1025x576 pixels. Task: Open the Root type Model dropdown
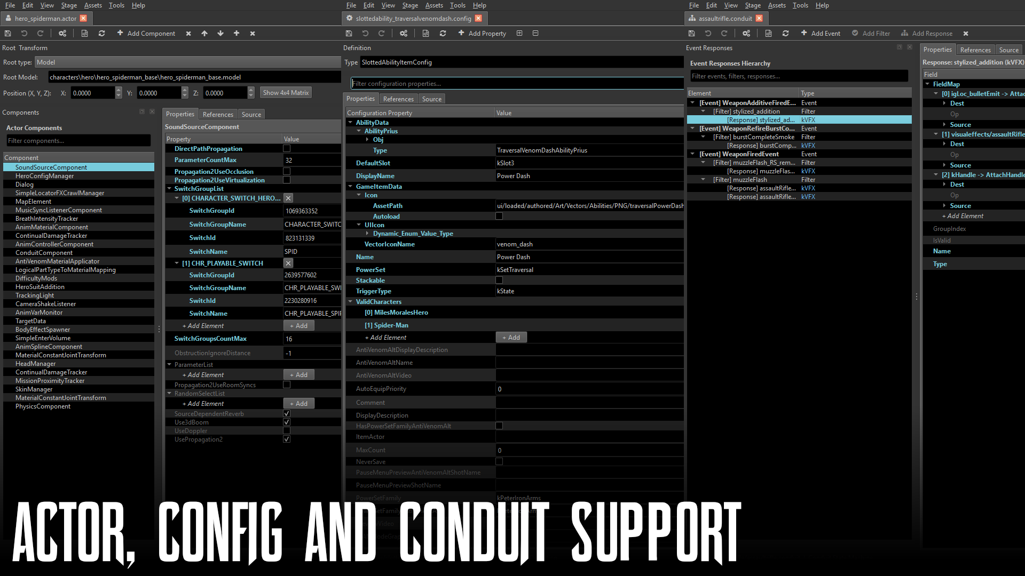[x=187, y=62]
